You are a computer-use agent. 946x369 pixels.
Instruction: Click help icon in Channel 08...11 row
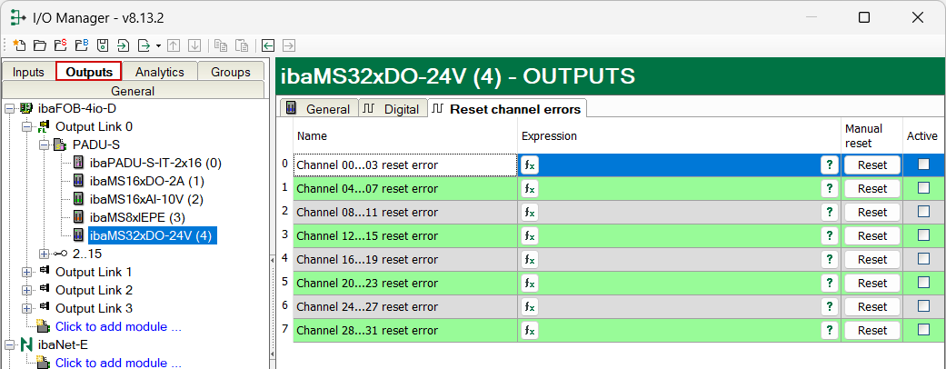[831, 213]
